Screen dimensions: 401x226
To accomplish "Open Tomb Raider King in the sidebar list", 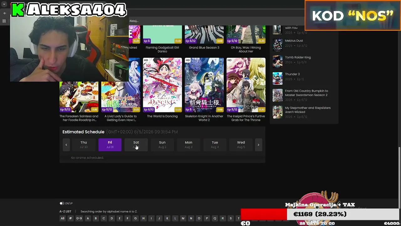I will pyautogui.click(x=298, y=57).
